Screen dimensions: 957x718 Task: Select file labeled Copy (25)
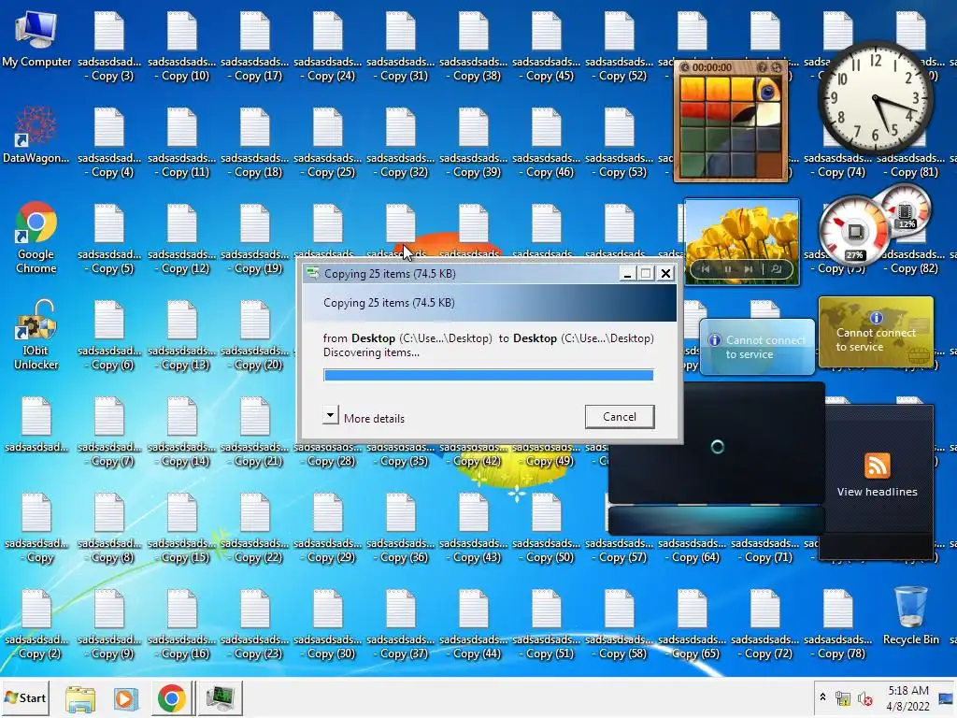pos(328,143)
